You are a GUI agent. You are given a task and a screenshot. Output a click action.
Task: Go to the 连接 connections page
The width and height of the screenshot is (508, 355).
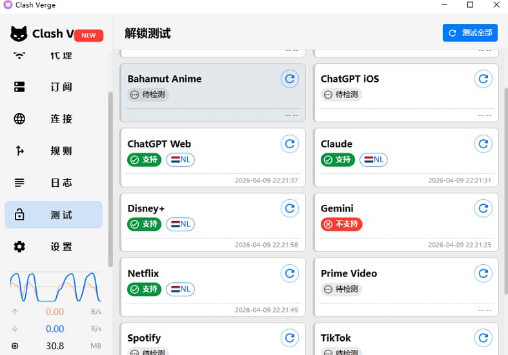click(54, 119)
